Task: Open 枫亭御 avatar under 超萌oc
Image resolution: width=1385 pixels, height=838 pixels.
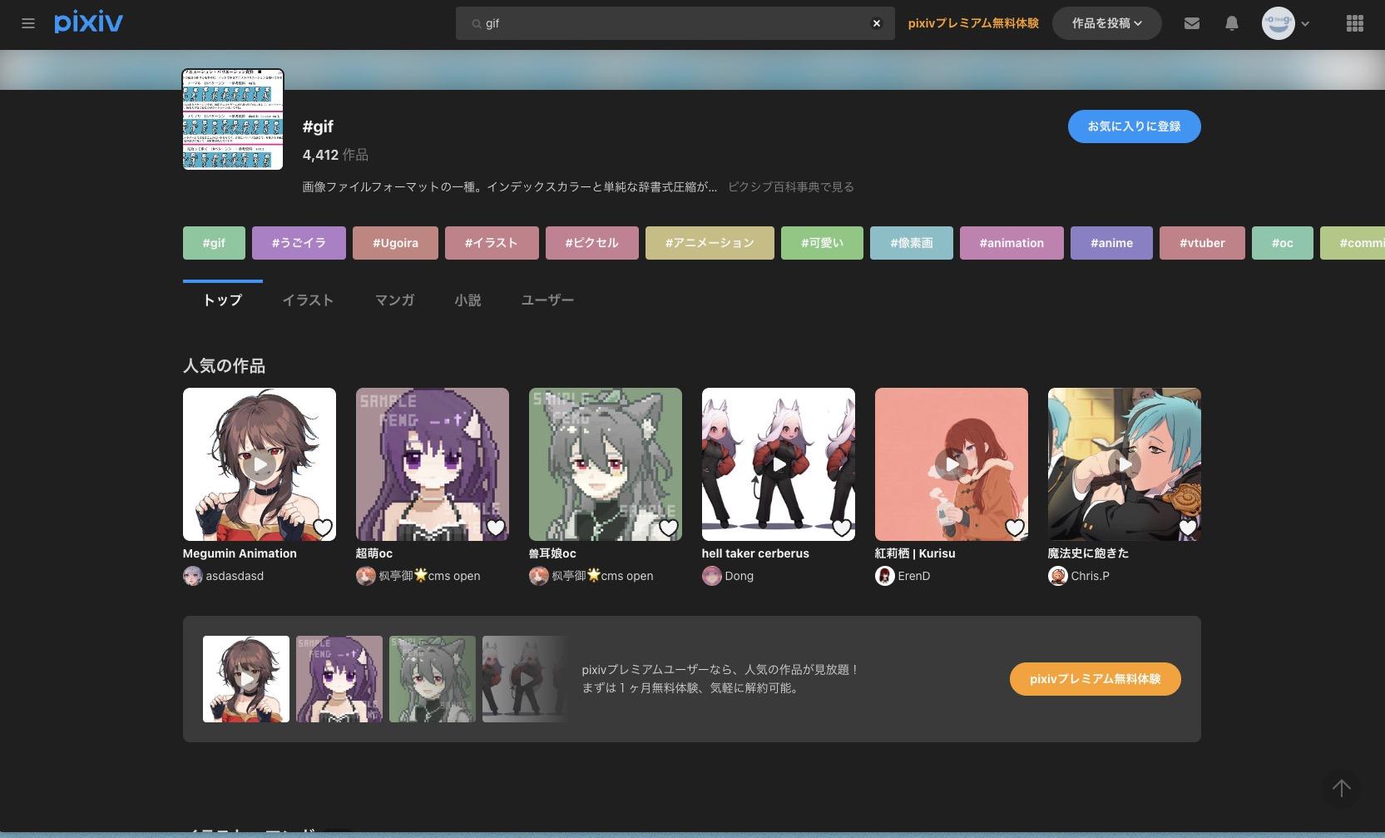Action: (366, 576)
